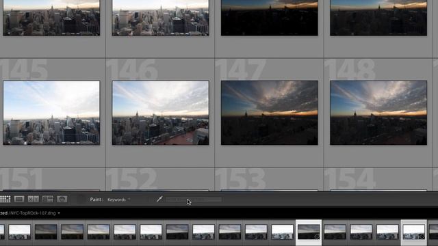Open the Paint Keywords dropdown
Screen dimensions: 438x246
118,200
